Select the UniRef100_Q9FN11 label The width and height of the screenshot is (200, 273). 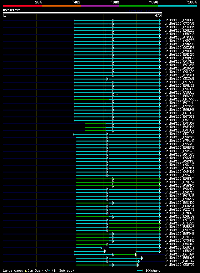[179, 168]
